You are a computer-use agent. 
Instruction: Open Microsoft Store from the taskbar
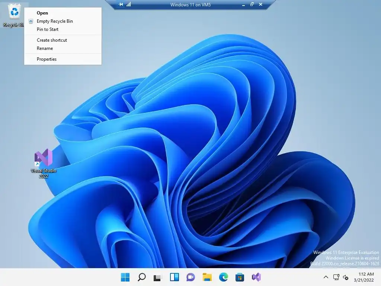[x=240, y=277]
